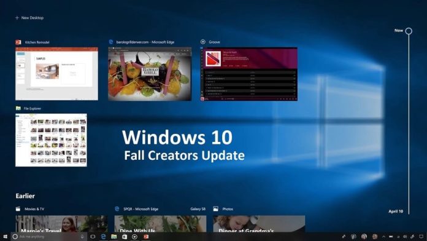Select the Groove window thumbnail
Viewport: 427px width, 241px height.
pos(249,74)
